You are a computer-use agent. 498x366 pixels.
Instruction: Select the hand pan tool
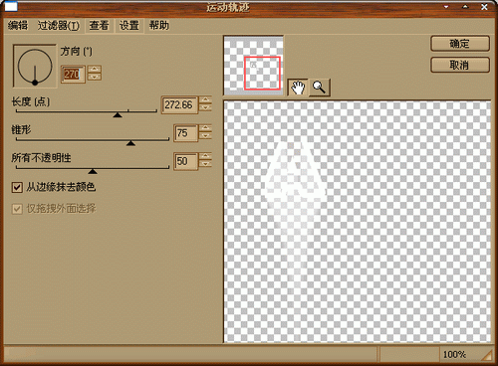(298, 88)
